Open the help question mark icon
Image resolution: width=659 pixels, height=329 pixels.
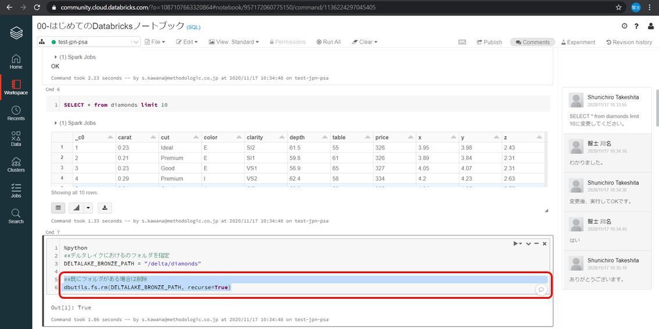(x=637, y=26)
